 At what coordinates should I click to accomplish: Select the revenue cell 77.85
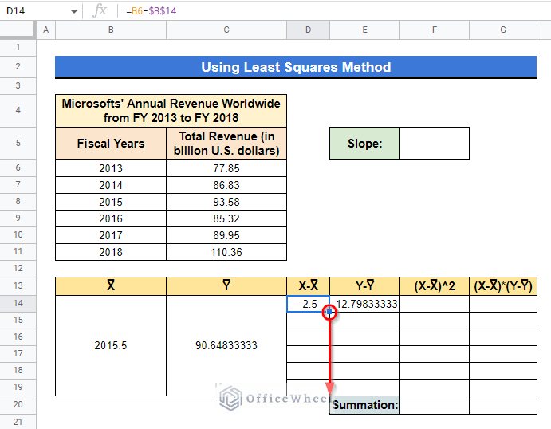[x=226, y=168]
